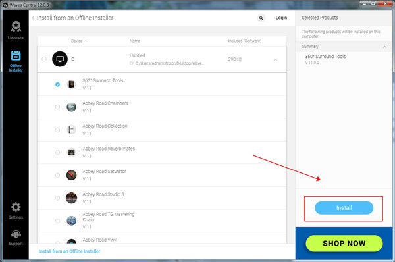Collapse the Untitled device product list

coord(275,60)
